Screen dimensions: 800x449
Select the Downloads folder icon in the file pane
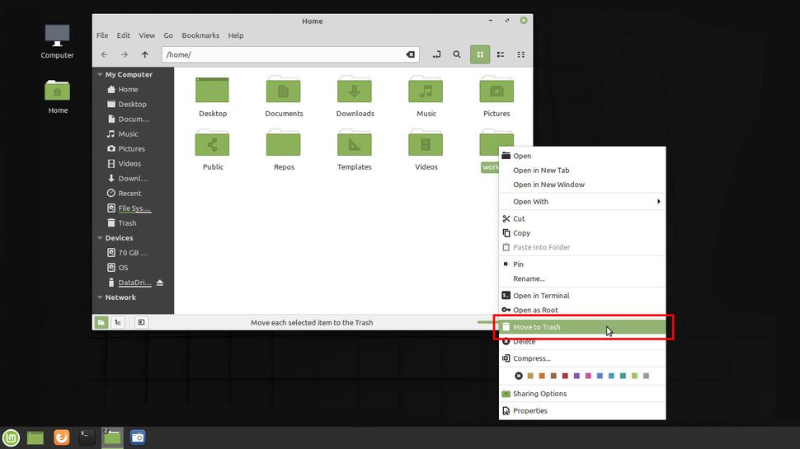tap(354, 90)
